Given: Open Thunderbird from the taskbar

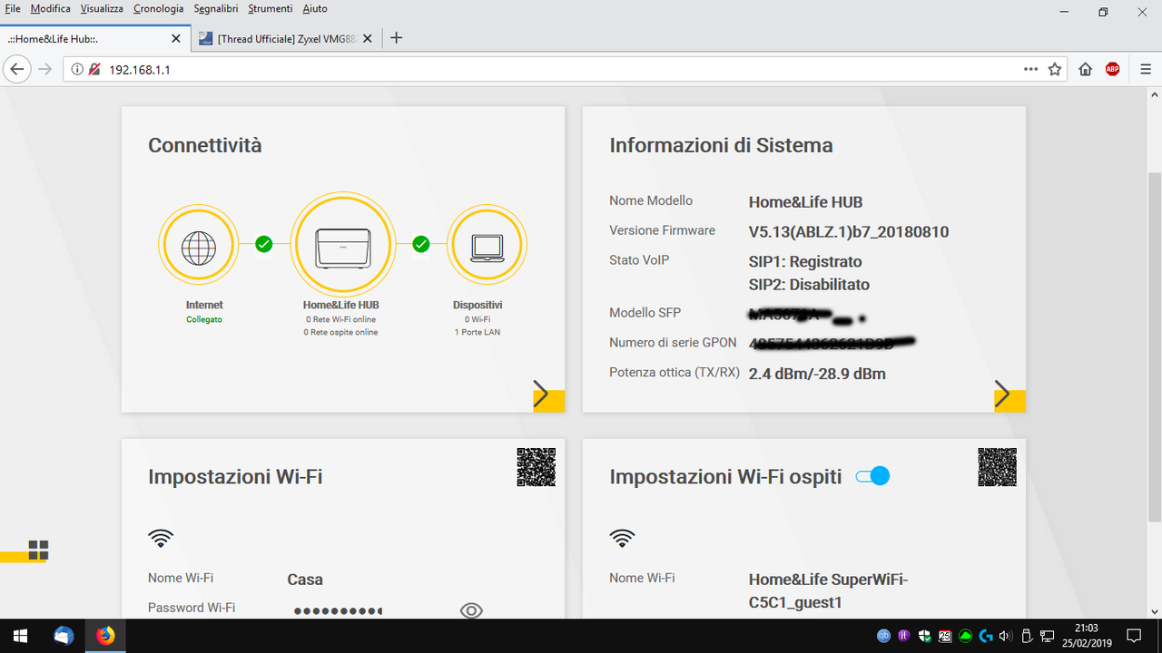Looking at the screenshot, I should [x=64, y=636].
